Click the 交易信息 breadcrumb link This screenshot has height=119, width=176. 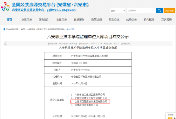point(31,29)
